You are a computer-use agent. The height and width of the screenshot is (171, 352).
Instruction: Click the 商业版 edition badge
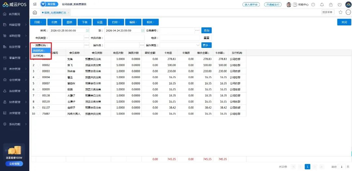coord(50,4)
